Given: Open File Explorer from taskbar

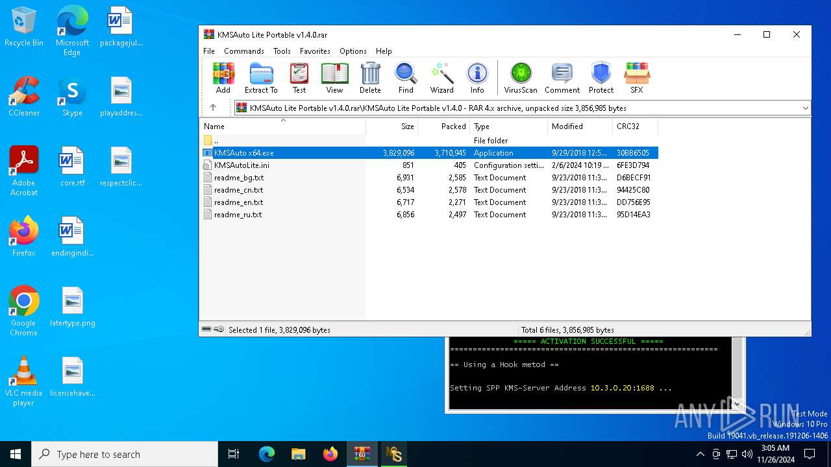Looking at the screenshot, I should (x=298, y=454).
